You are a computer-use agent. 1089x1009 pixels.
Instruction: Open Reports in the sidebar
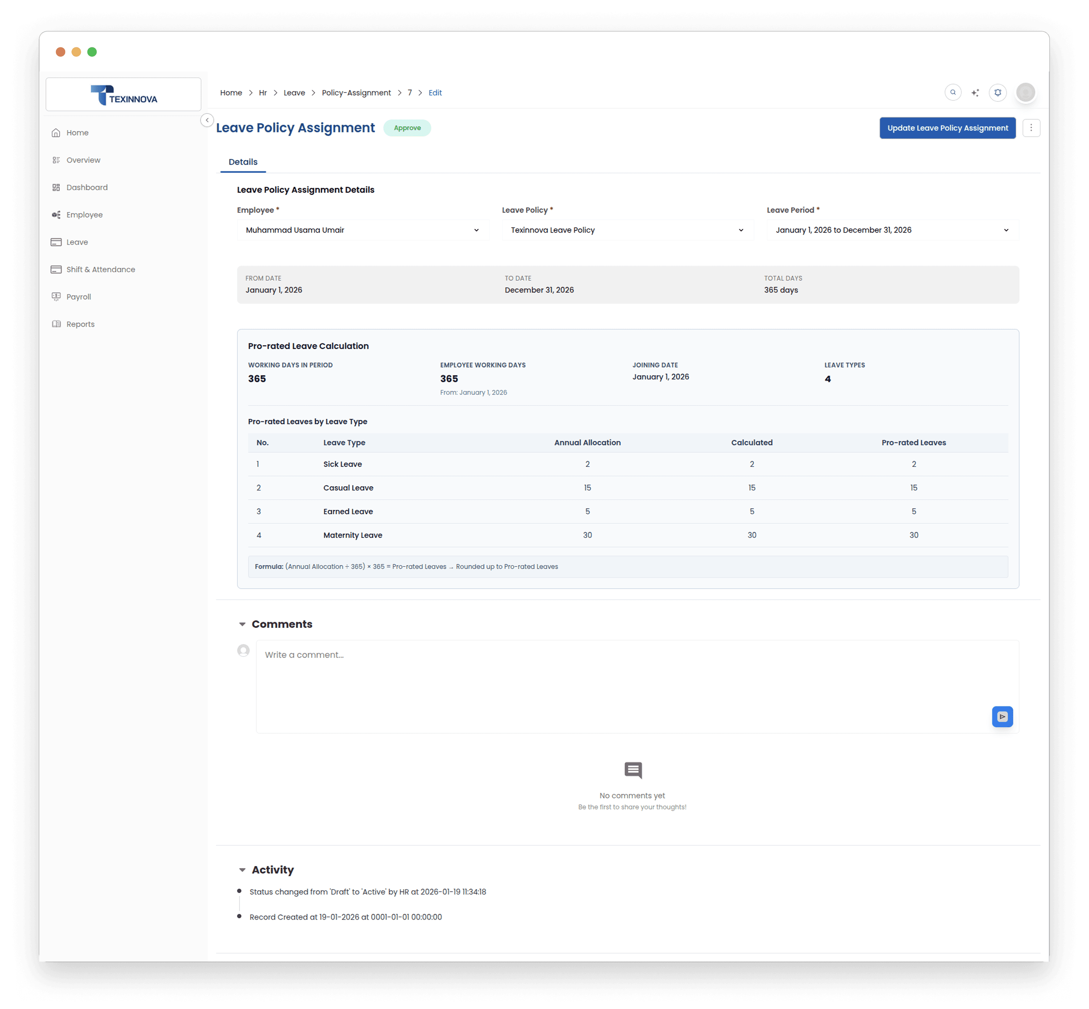coord(80,324)
